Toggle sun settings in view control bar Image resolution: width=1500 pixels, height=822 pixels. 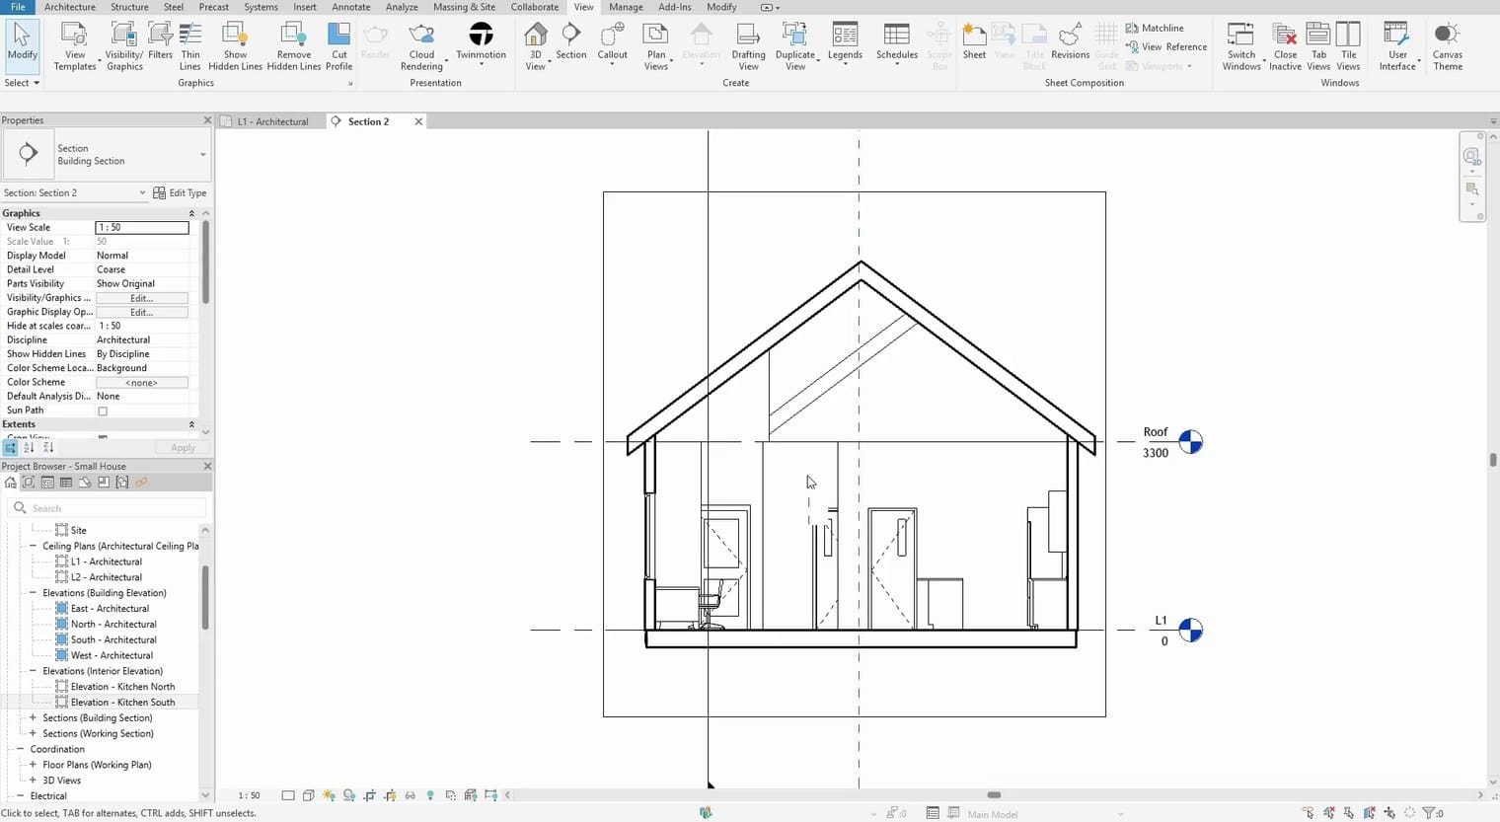click(x=329, y=795)
